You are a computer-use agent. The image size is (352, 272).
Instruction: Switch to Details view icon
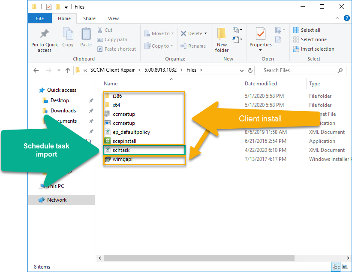[336, 266]
